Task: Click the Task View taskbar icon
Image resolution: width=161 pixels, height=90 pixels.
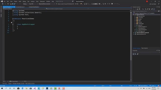Action: 14,88
